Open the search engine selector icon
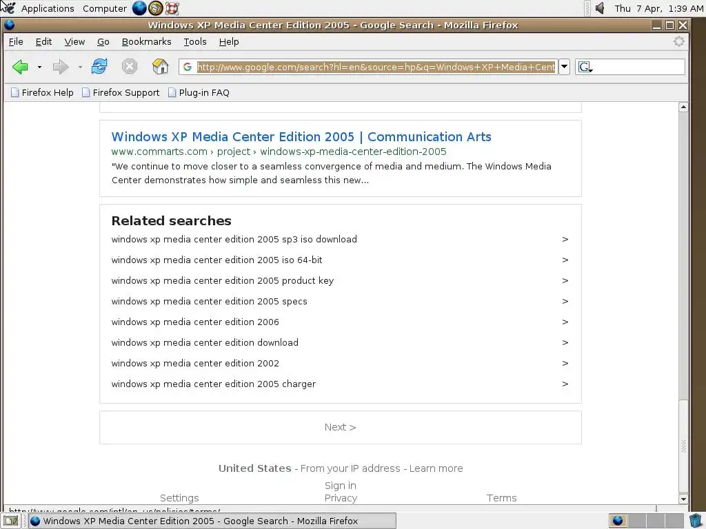706x529 pixels. click(585, 67)
